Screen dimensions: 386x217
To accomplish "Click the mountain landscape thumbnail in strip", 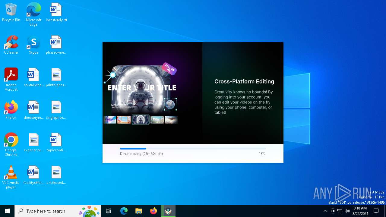I will [x=157, y=120].
